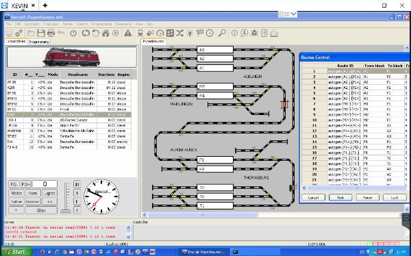Click track plan vertical scrollbar down arrow
Image resolution: width=411 pixels, height=256 pixels.
(407, 209)
